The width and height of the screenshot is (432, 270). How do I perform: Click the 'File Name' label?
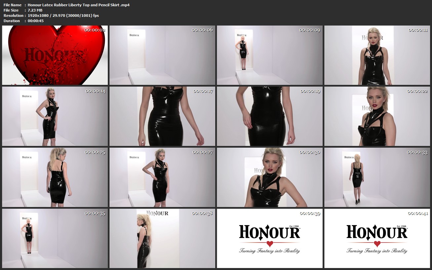coord(13,5)
